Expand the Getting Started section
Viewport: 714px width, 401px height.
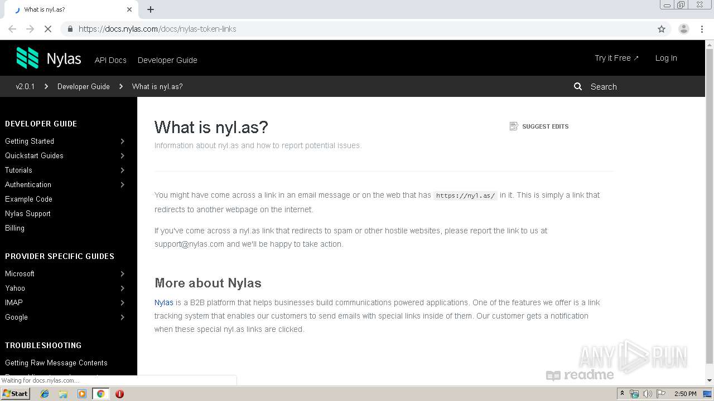[x=123, y=141]
